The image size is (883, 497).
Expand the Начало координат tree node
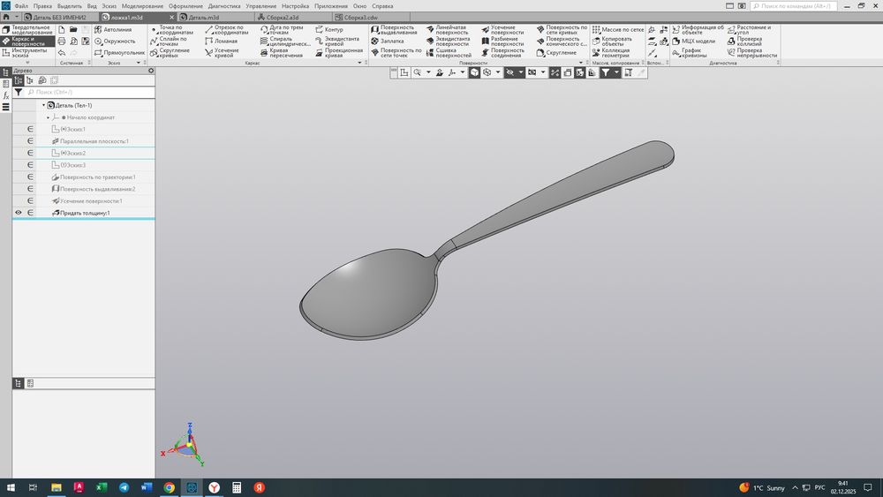coord(48,117)
